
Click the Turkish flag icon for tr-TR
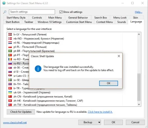[x=10, y=88]
